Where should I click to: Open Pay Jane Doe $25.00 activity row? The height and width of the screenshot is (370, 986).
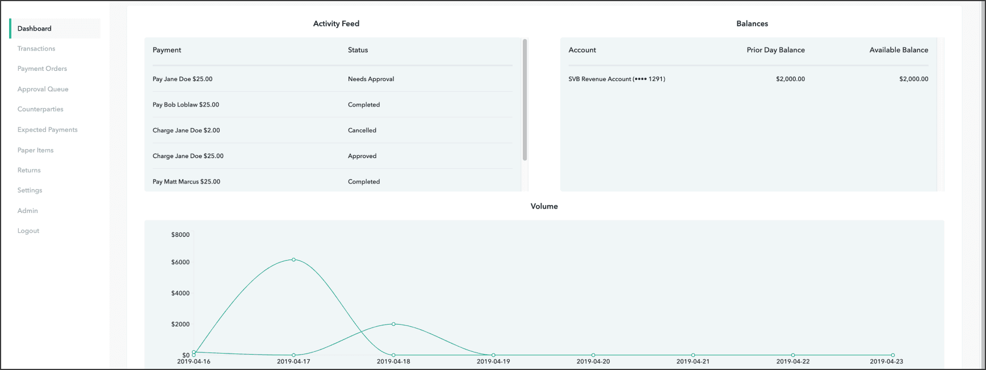[182, 79]
